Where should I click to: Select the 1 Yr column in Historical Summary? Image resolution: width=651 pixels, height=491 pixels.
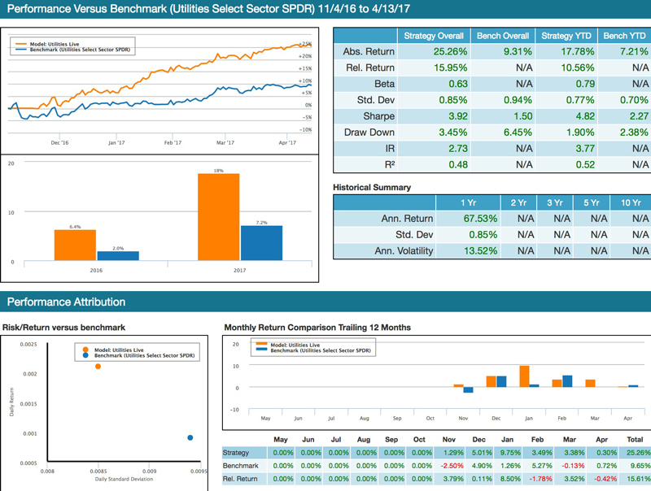point(466,202)
